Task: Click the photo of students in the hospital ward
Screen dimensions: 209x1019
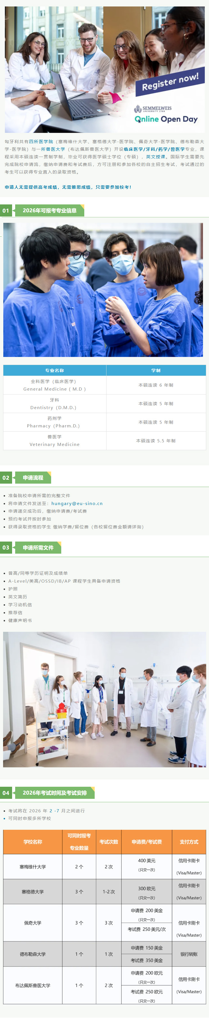Action: 104,699
